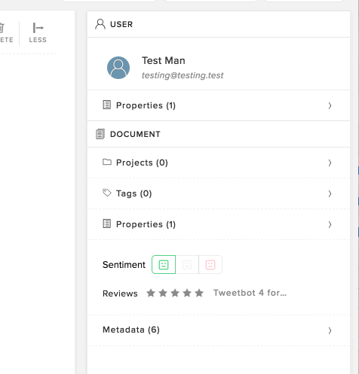Expand user Properties (1) chevron
359x374 pixels.
click(330, 105)
